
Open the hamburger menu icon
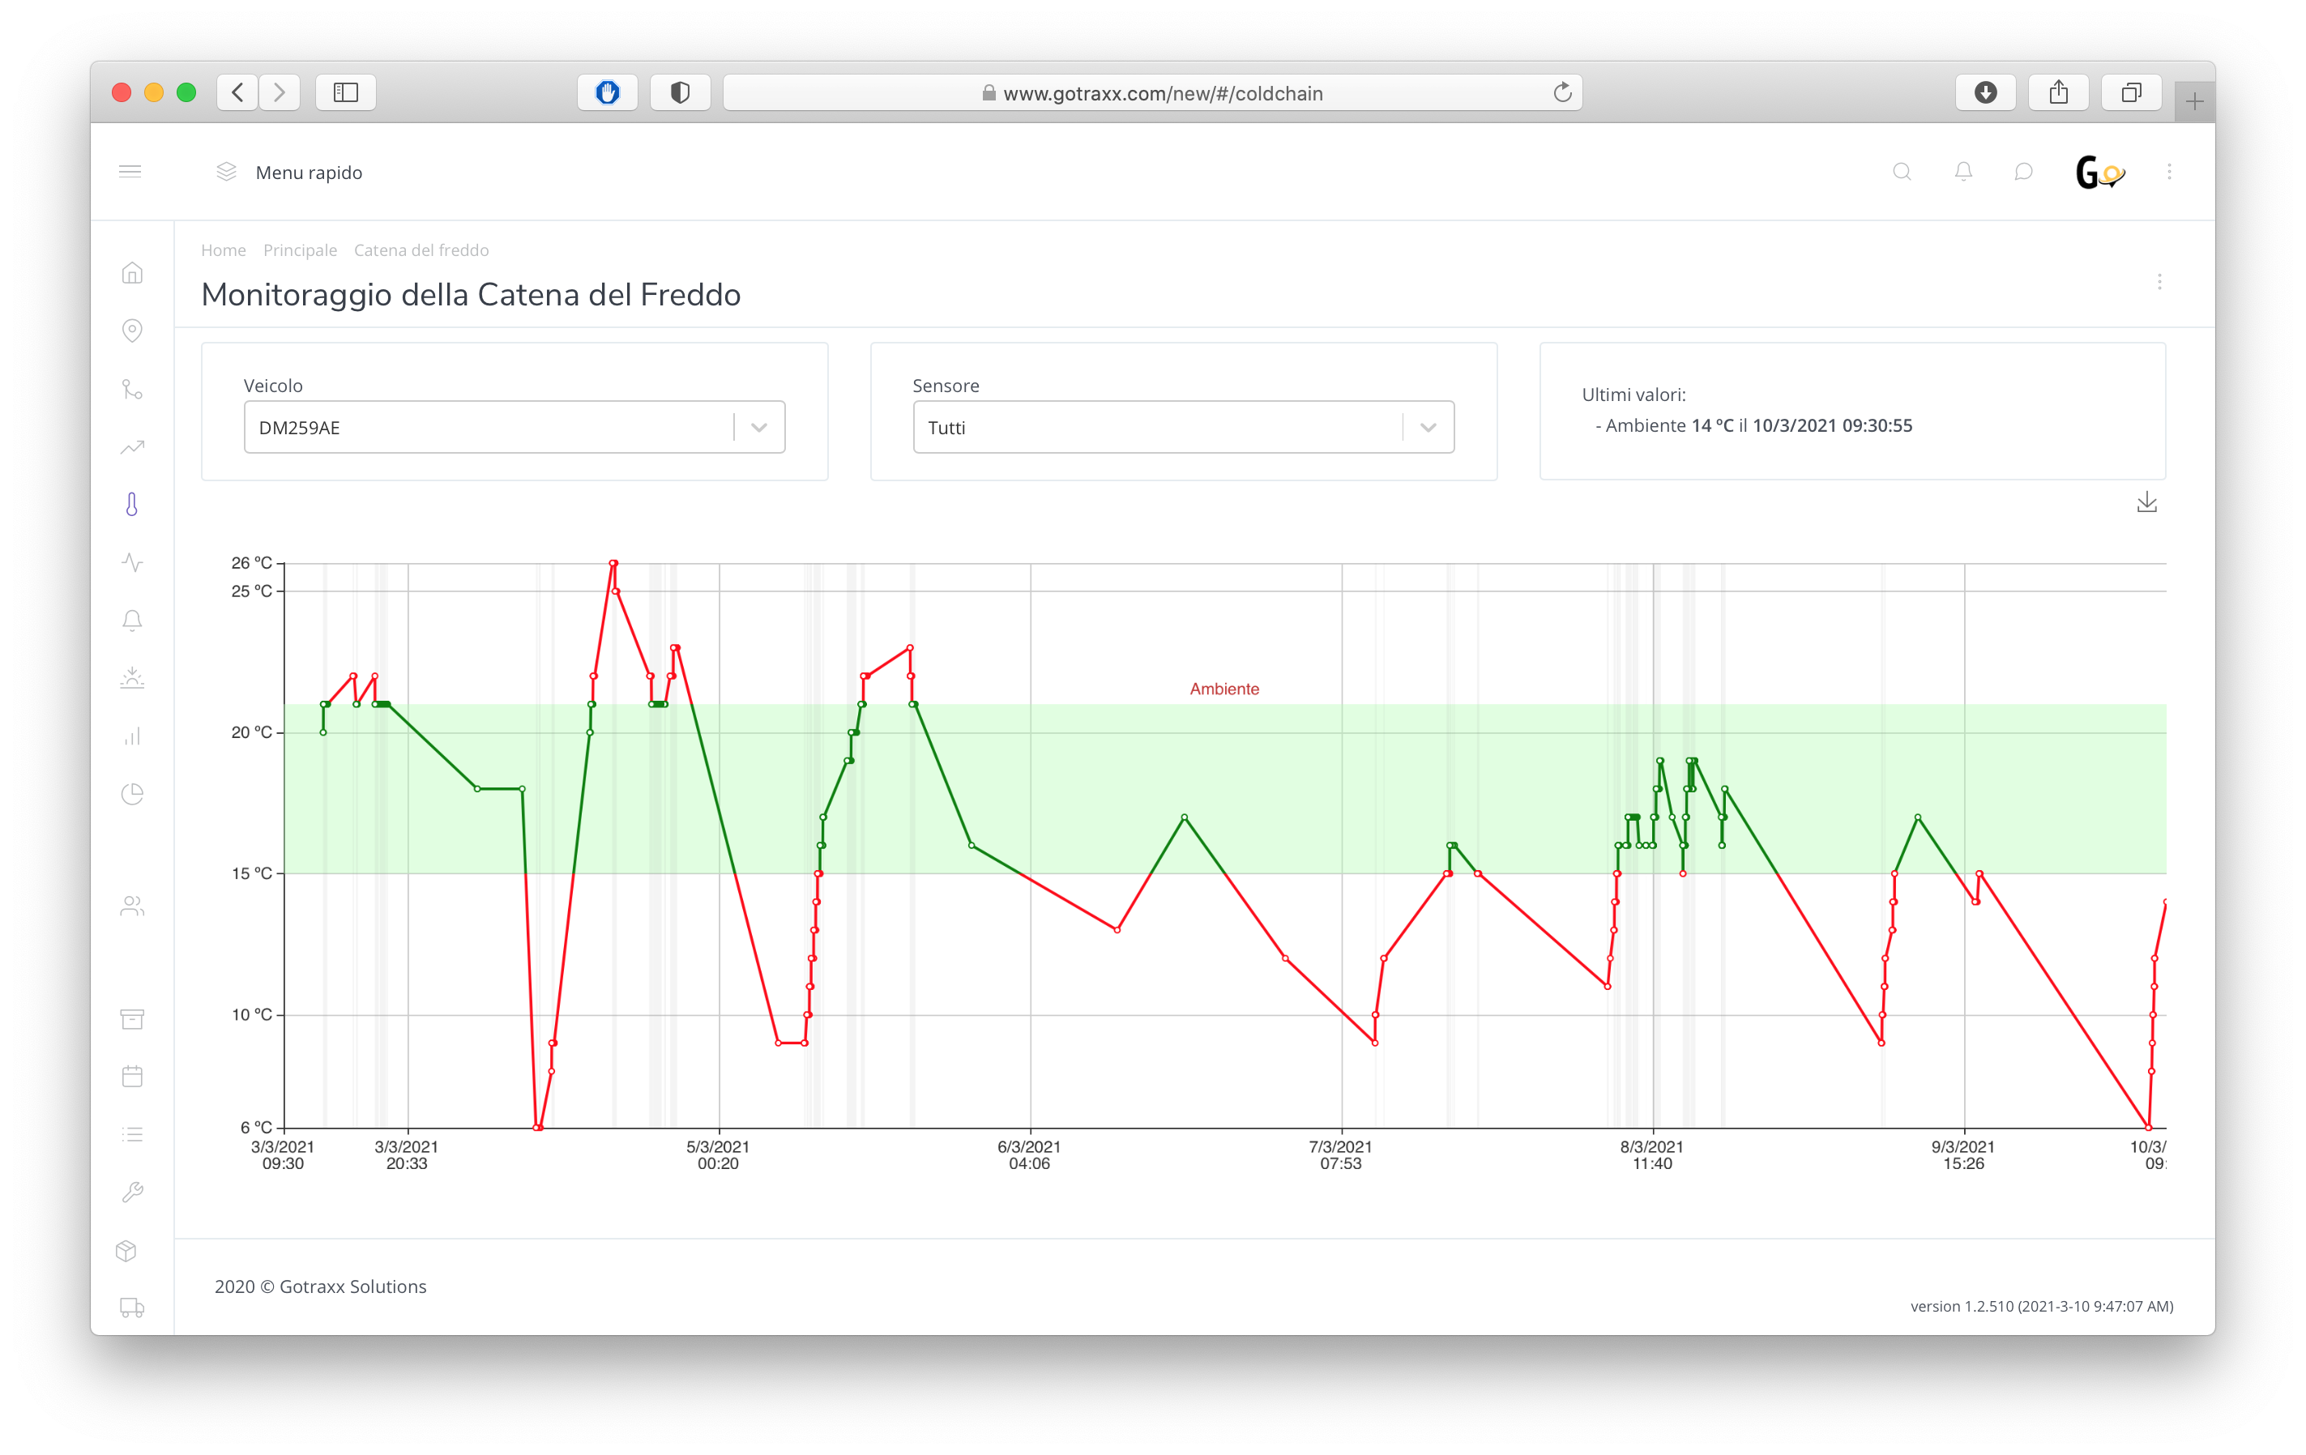[130, 172]
